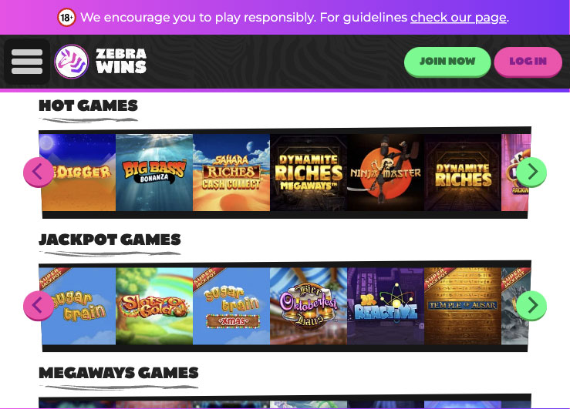Advance Hot Games carousel forward
Image resolution: width=570 pixels, height=409 pixels.
coord(531,172)
